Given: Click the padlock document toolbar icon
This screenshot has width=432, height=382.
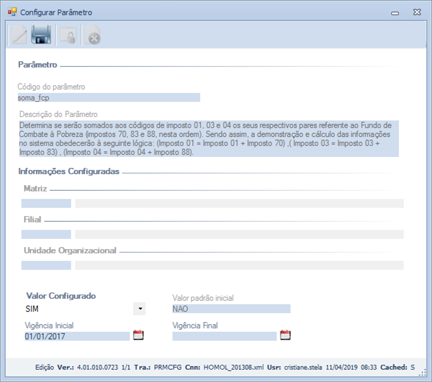Looking at the screenshot, I should point(68,35).
